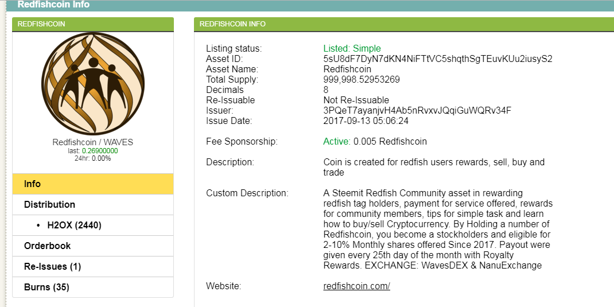This screenshot has width=614, height=307.
Task: View the Re-Issues (1) list
Action: (x=93, y=267)
